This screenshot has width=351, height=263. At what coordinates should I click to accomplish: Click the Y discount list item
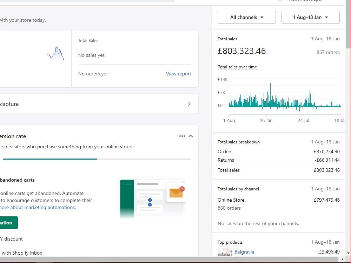[x=12, y=239]
